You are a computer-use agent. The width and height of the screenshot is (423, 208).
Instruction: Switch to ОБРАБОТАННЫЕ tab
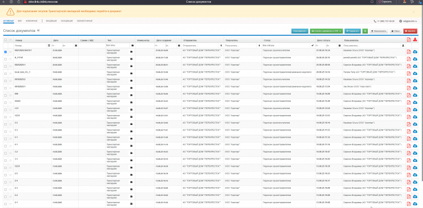point(85,21)
